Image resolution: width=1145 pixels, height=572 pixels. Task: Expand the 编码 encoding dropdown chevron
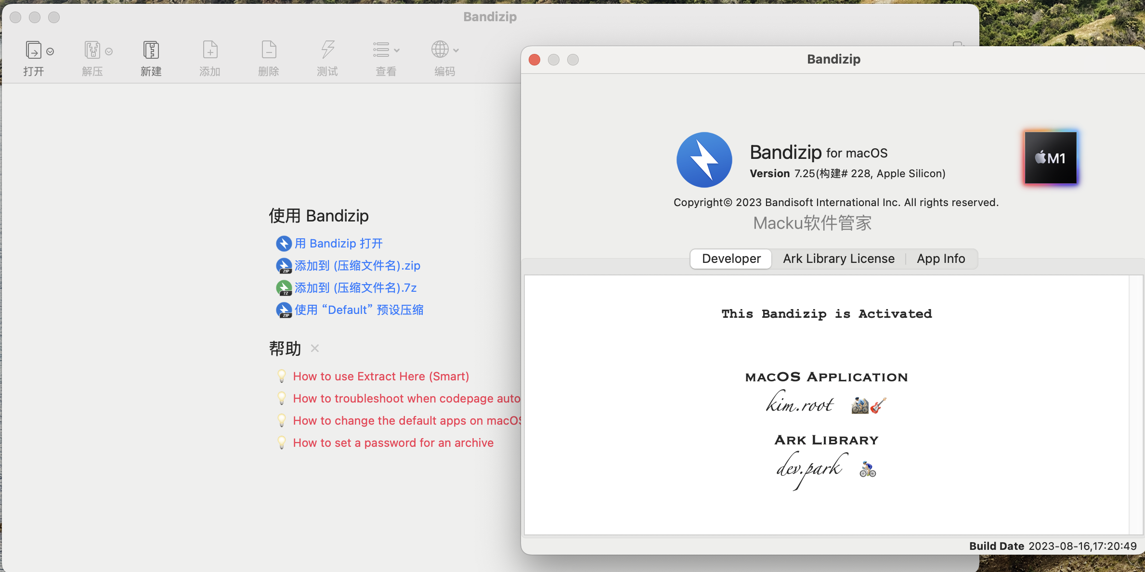pos(456,50)
